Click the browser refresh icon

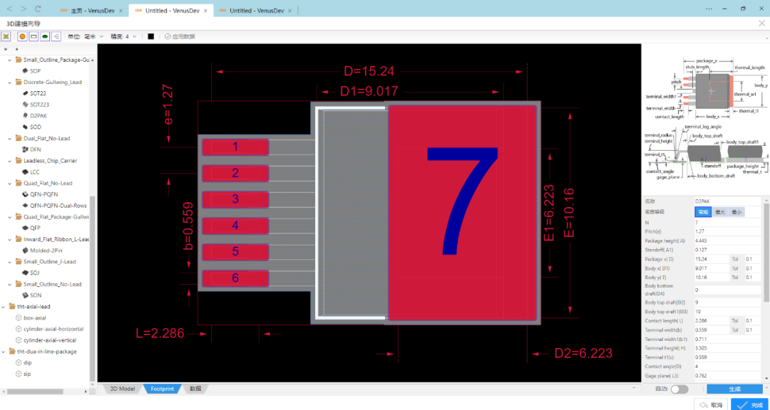click(x=38, y=9)
